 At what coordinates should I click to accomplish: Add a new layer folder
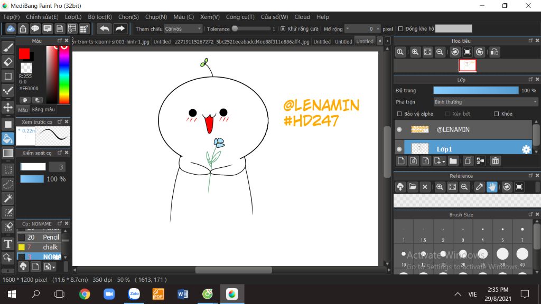pyautogui.click(x=453, y=161)
